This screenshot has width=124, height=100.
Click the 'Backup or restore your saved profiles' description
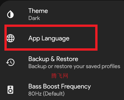[74, 66]
